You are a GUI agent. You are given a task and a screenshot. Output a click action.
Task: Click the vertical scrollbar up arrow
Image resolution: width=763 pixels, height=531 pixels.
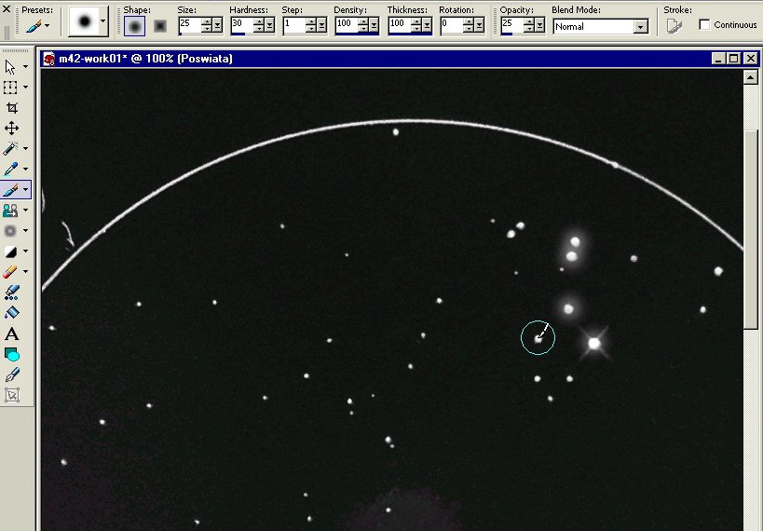(750, 76)
